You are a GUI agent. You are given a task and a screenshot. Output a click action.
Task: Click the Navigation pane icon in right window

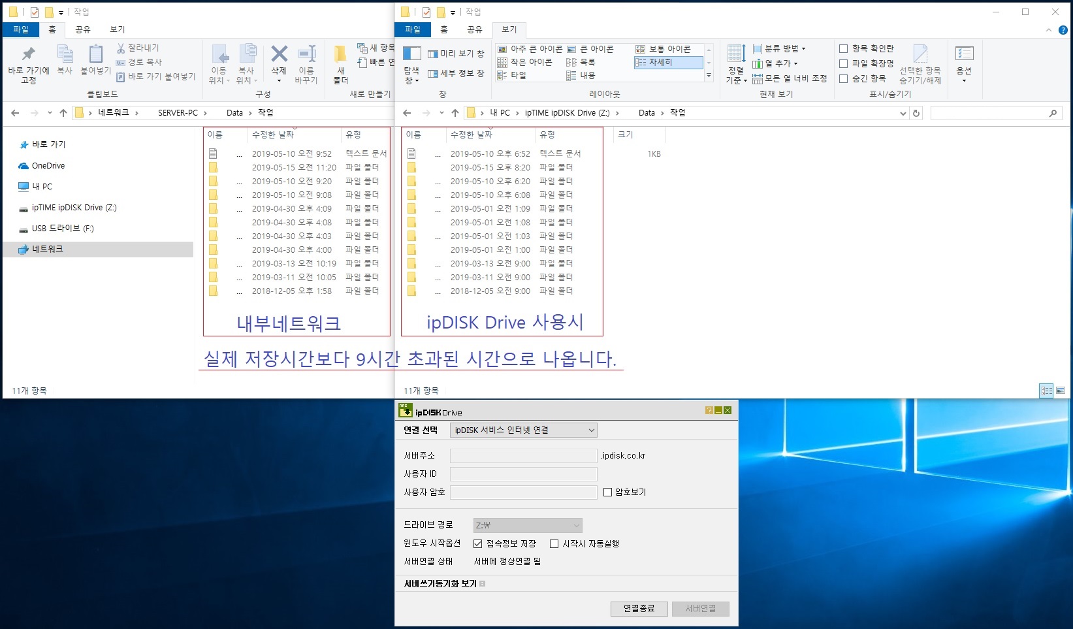[x=411, y=54]
